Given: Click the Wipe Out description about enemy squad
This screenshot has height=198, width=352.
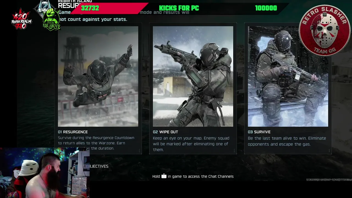Looking at the screenshot, I should coord(191,144).
